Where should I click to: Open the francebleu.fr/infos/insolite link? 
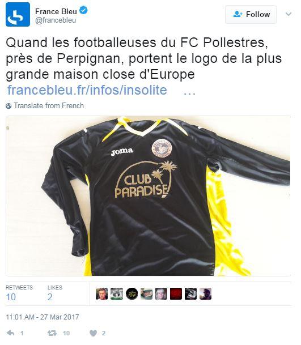click(x=87, y=90)
